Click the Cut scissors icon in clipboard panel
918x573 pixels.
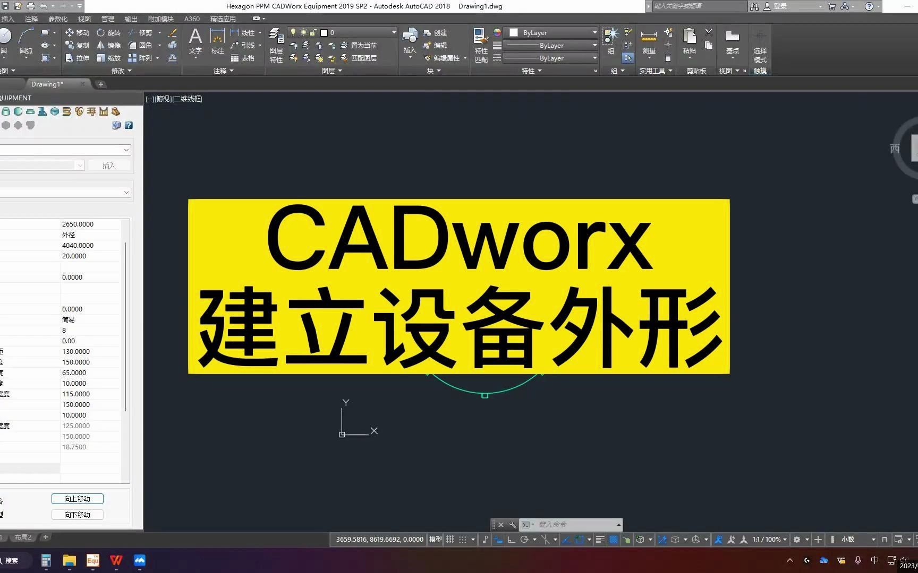click(x=709, y=32)
